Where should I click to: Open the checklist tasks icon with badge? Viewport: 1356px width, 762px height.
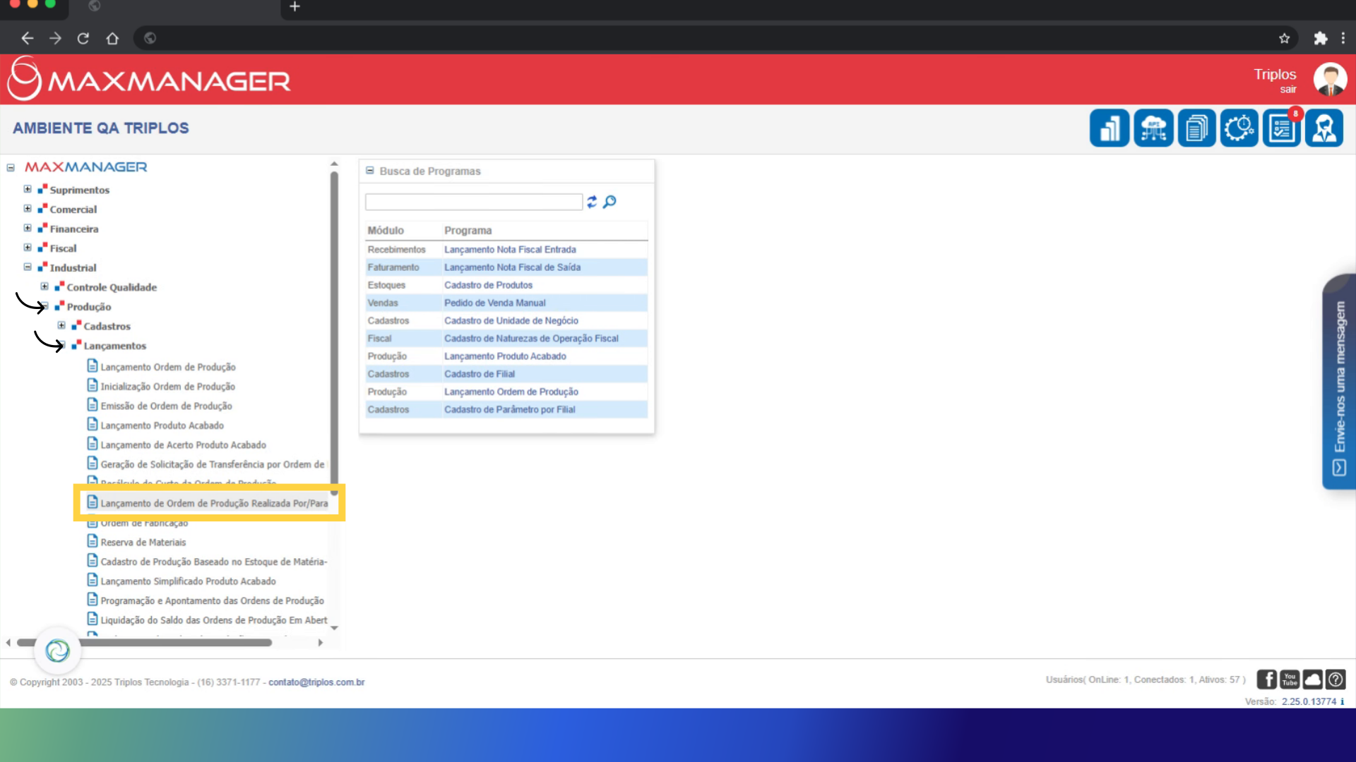pos(1282,128)
